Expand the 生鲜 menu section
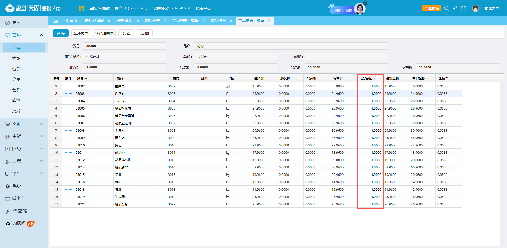This screenshot has width=507, height=248. point(41,136)
